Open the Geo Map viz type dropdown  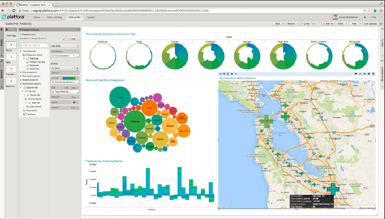65,46
